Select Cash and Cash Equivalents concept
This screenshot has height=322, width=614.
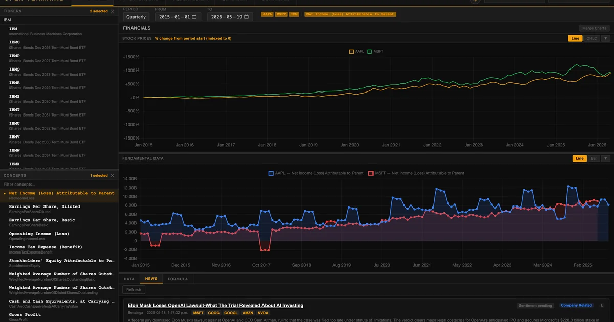tap(59, 304)
